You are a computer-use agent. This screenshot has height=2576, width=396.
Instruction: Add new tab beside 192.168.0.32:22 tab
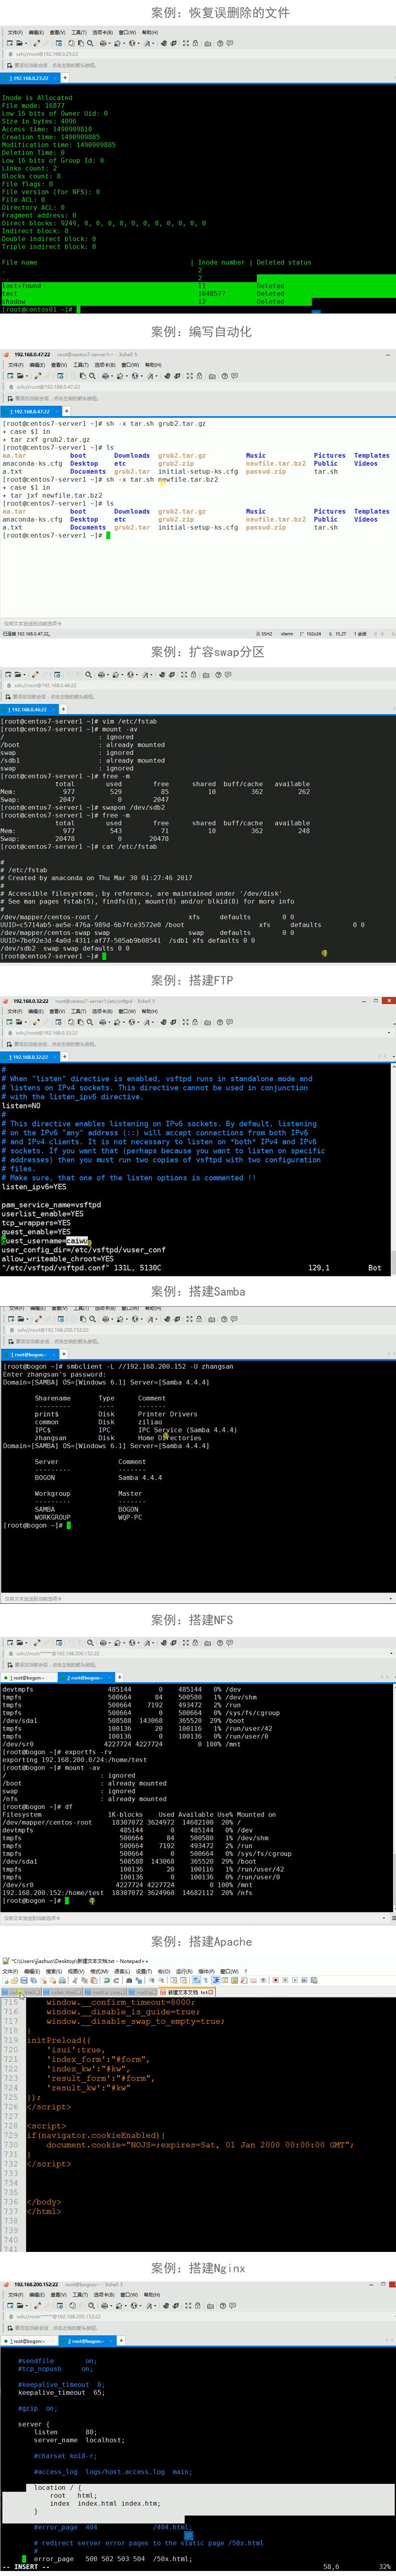65,1056
